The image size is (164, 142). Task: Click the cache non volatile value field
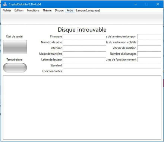click(x=149, y=42)
